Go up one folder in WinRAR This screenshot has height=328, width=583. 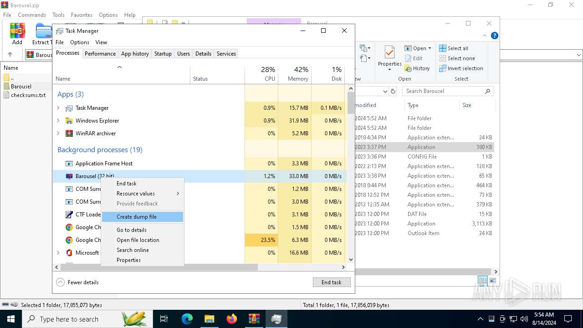point(10,54)
